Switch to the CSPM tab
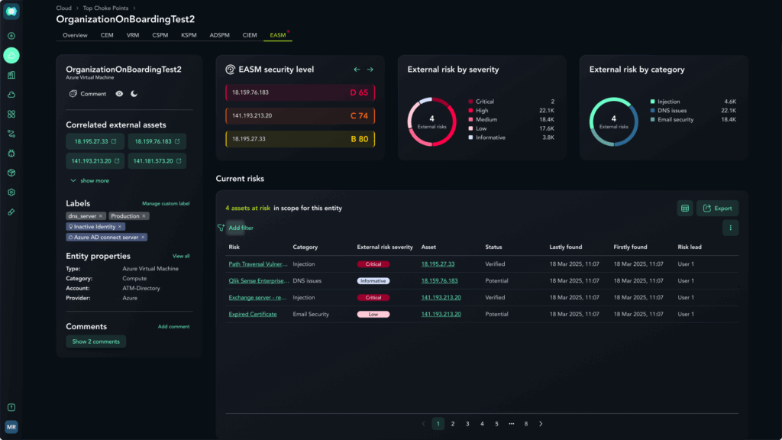 pyautogui.click(x=160, y=34)
